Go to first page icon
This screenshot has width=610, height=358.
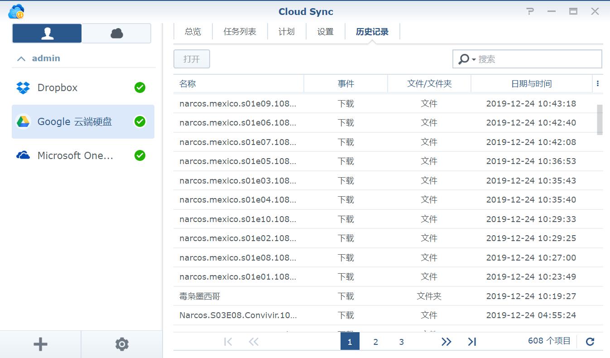coord(228,342)
